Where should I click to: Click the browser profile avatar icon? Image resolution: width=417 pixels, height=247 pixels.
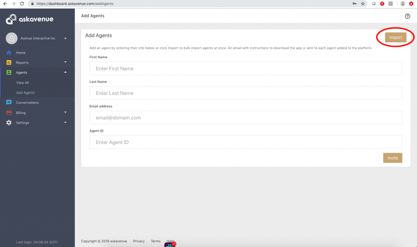(x=403, y=4)
